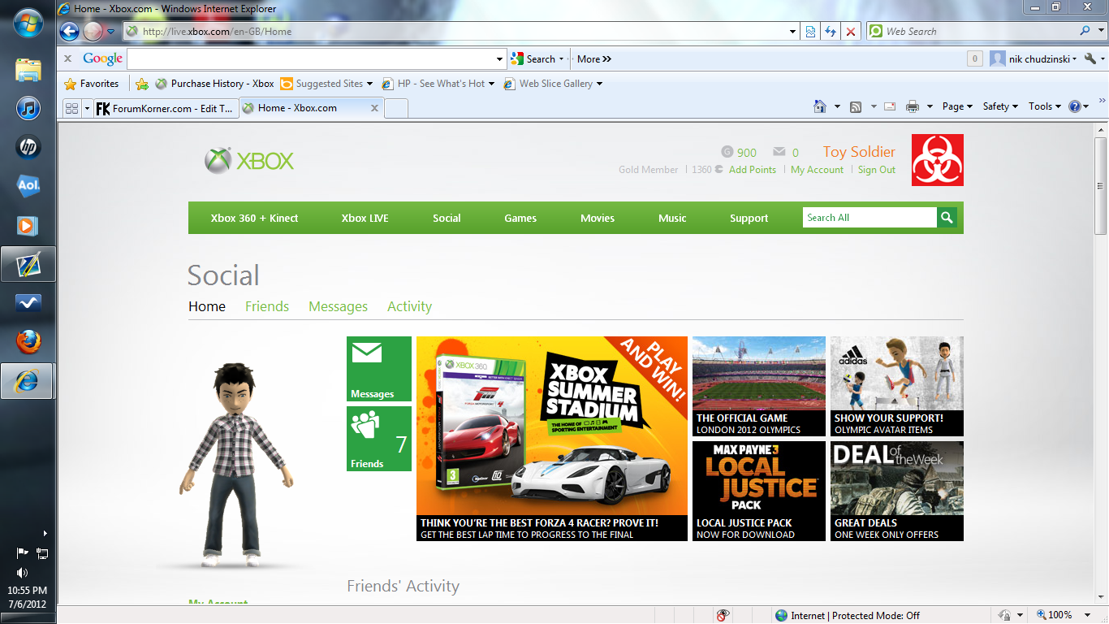This screenshot has width=1109, height=624.
Task: Open Games in the green navigation bar
Action: (x=520, y=218)
